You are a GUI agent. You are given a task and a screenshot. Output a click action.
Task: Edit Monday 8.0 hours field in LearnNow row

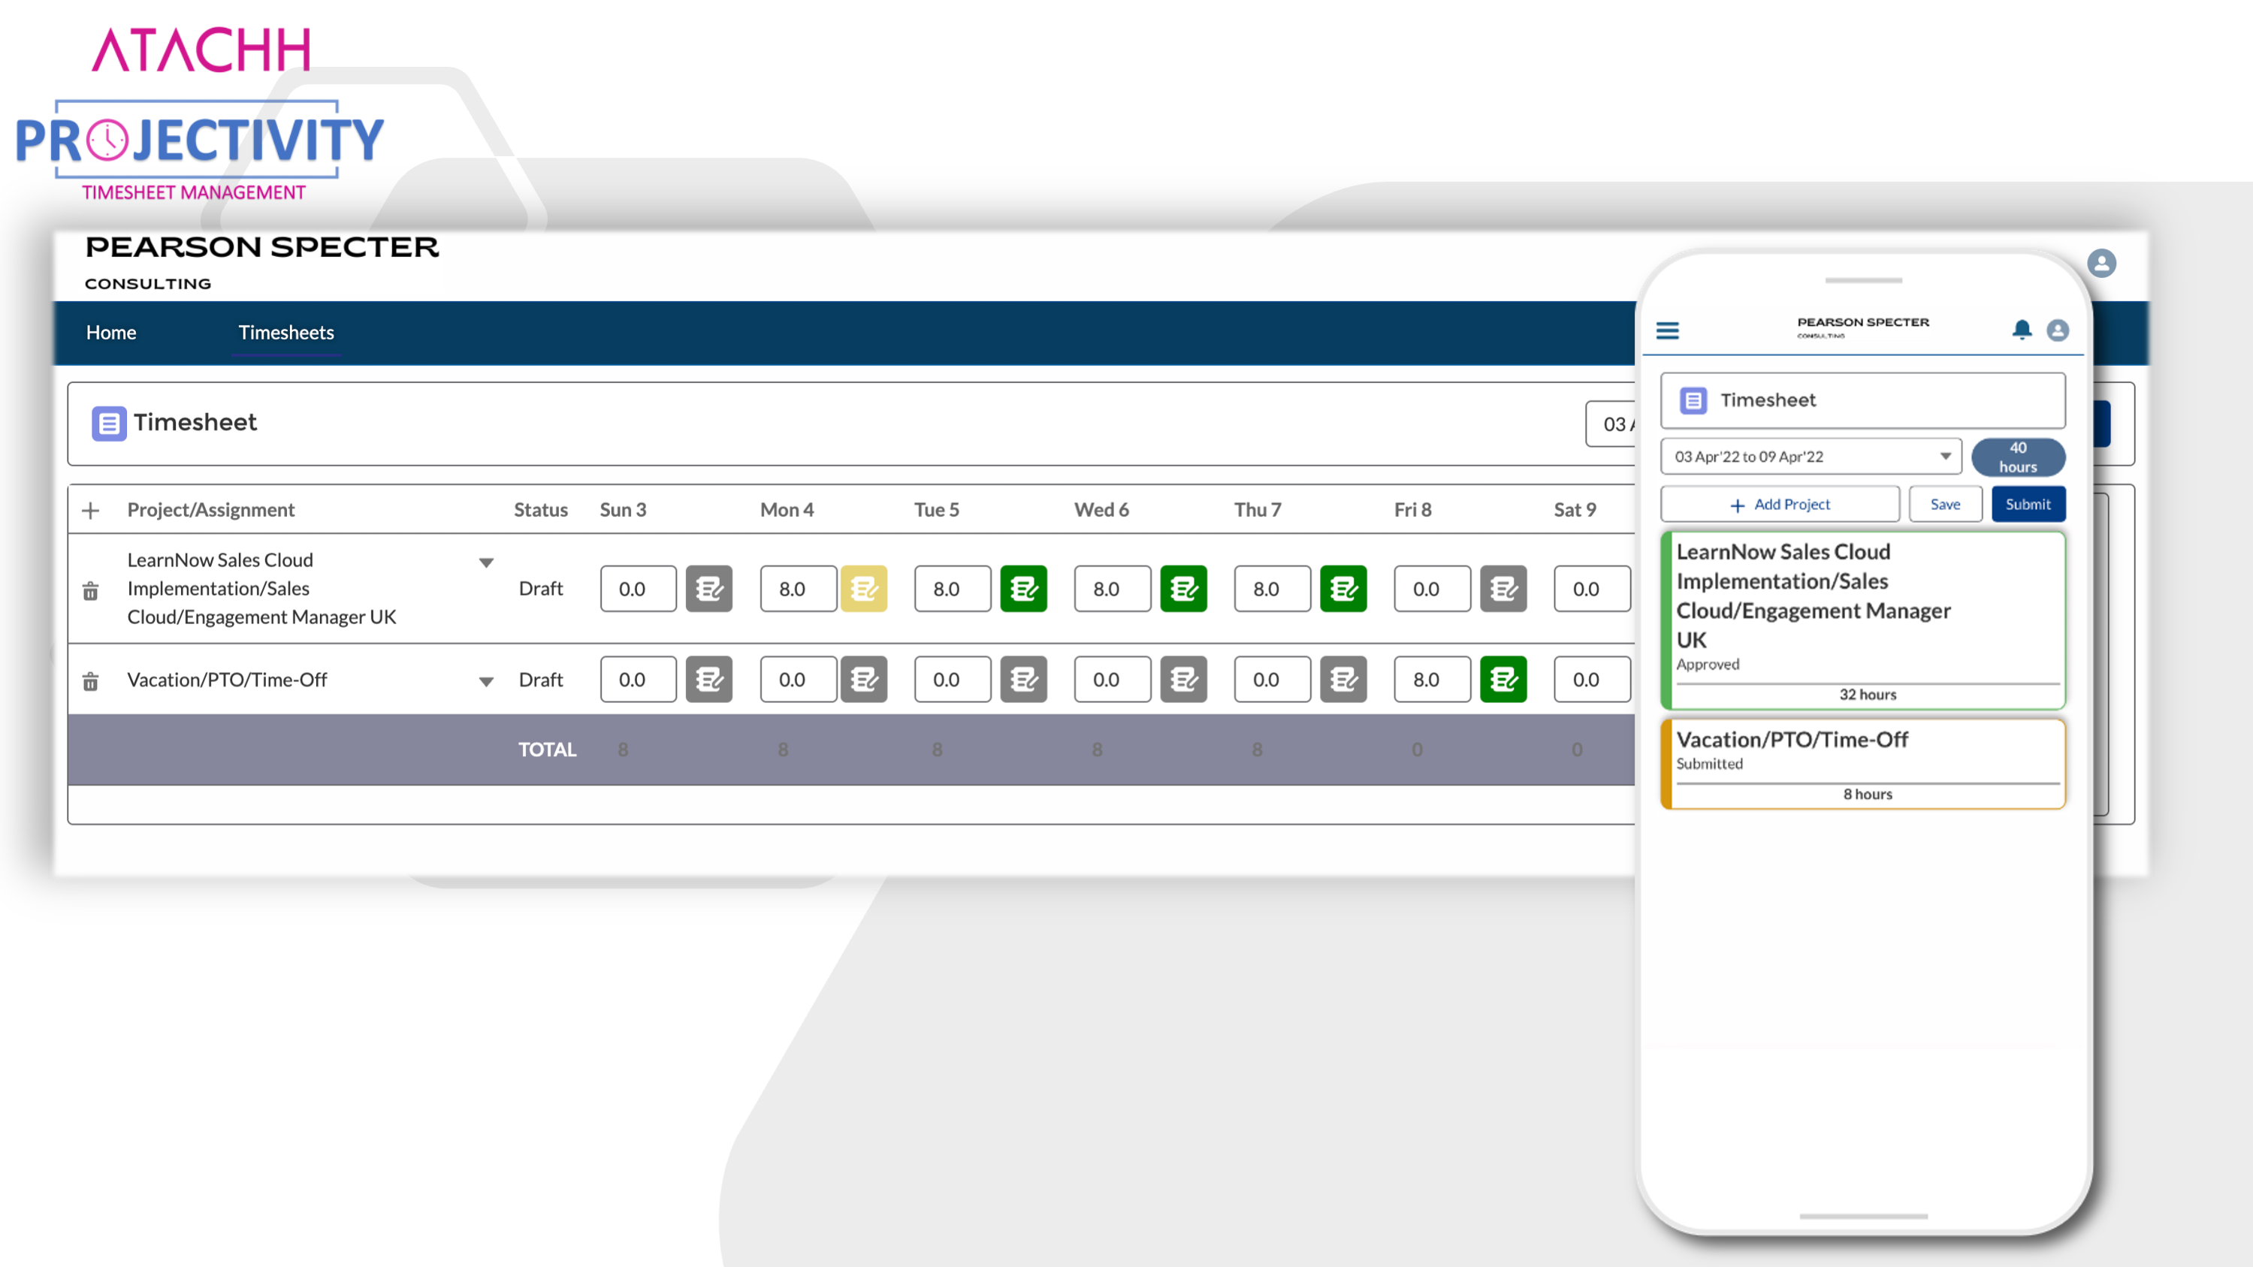click(x=799, y=589)
